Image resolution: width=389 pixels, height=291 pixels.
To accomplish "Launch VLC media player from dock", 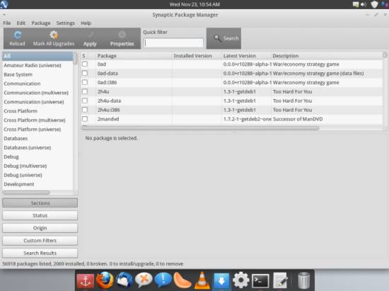I will (x=202, y=280).
